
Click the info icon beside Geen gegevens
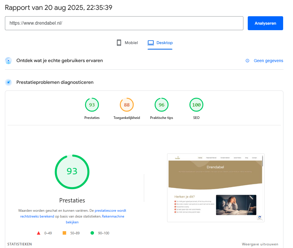coord(247,61)
